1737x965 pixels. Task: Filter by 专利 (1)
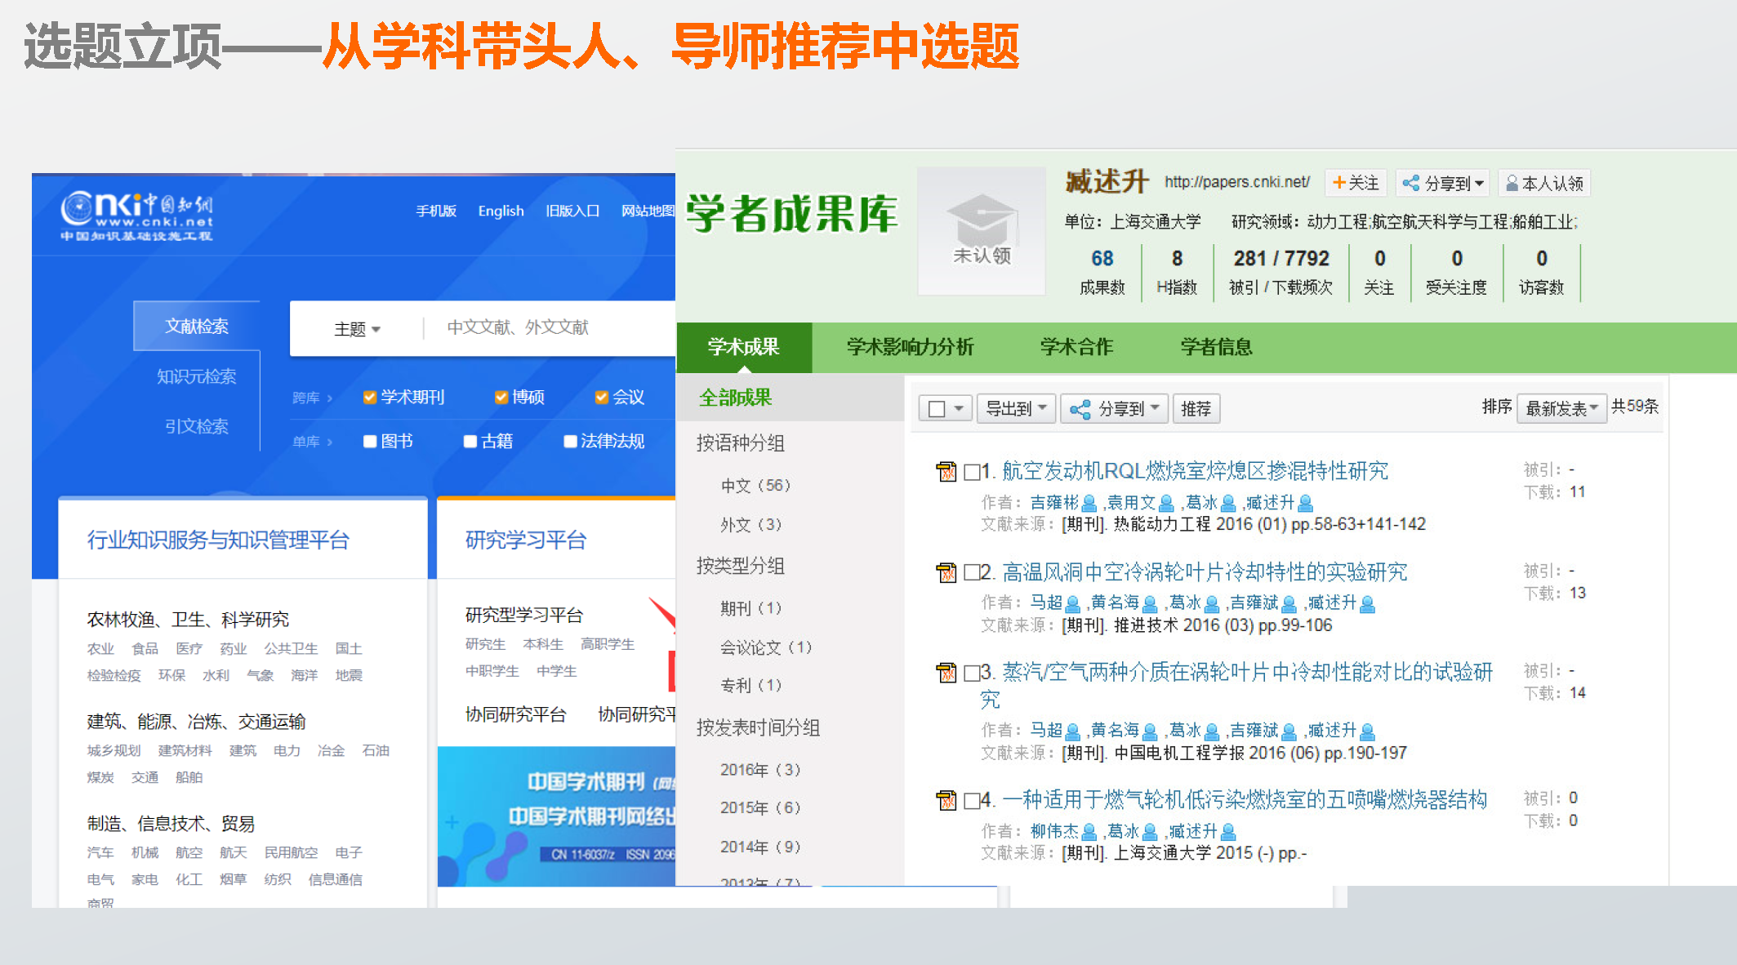(750, 685)
